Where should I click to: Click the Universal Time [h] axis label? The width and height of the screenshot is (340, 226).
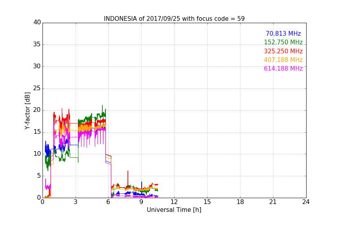pos(174,210)
